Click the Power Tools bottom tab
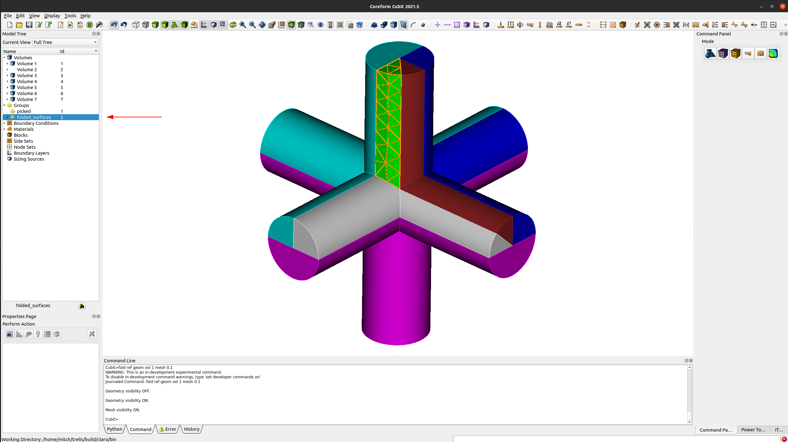The width and height of the screenshot is (788, 442). click(x=753, y=430)
